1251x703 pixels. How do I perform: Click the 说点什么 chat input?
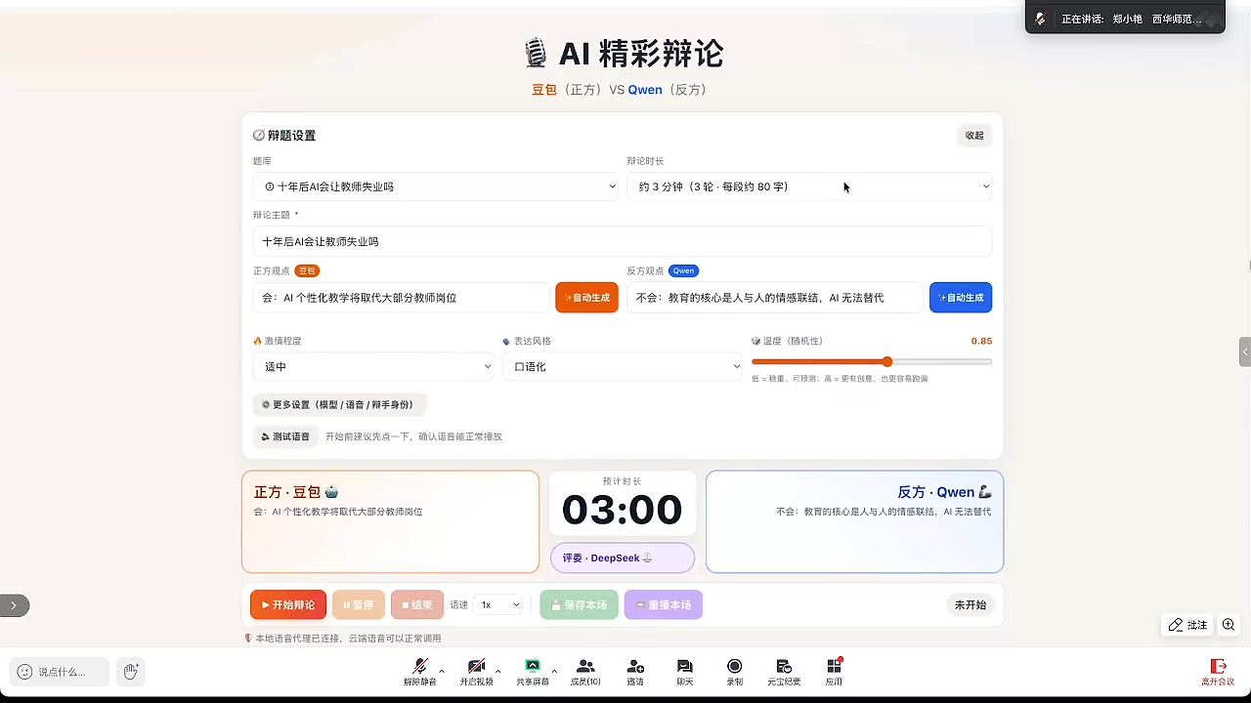[61, 672]
